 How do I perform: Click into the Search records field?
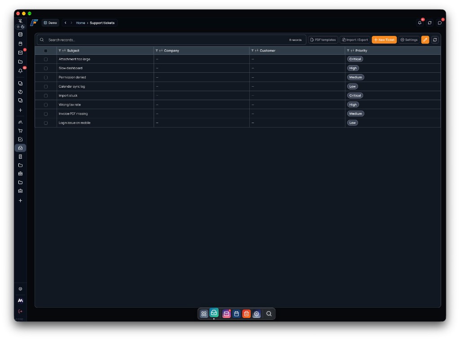[171, 40]
